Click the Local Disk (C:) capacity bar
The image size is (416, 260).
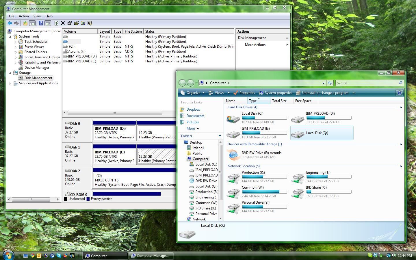click(264, 118)
